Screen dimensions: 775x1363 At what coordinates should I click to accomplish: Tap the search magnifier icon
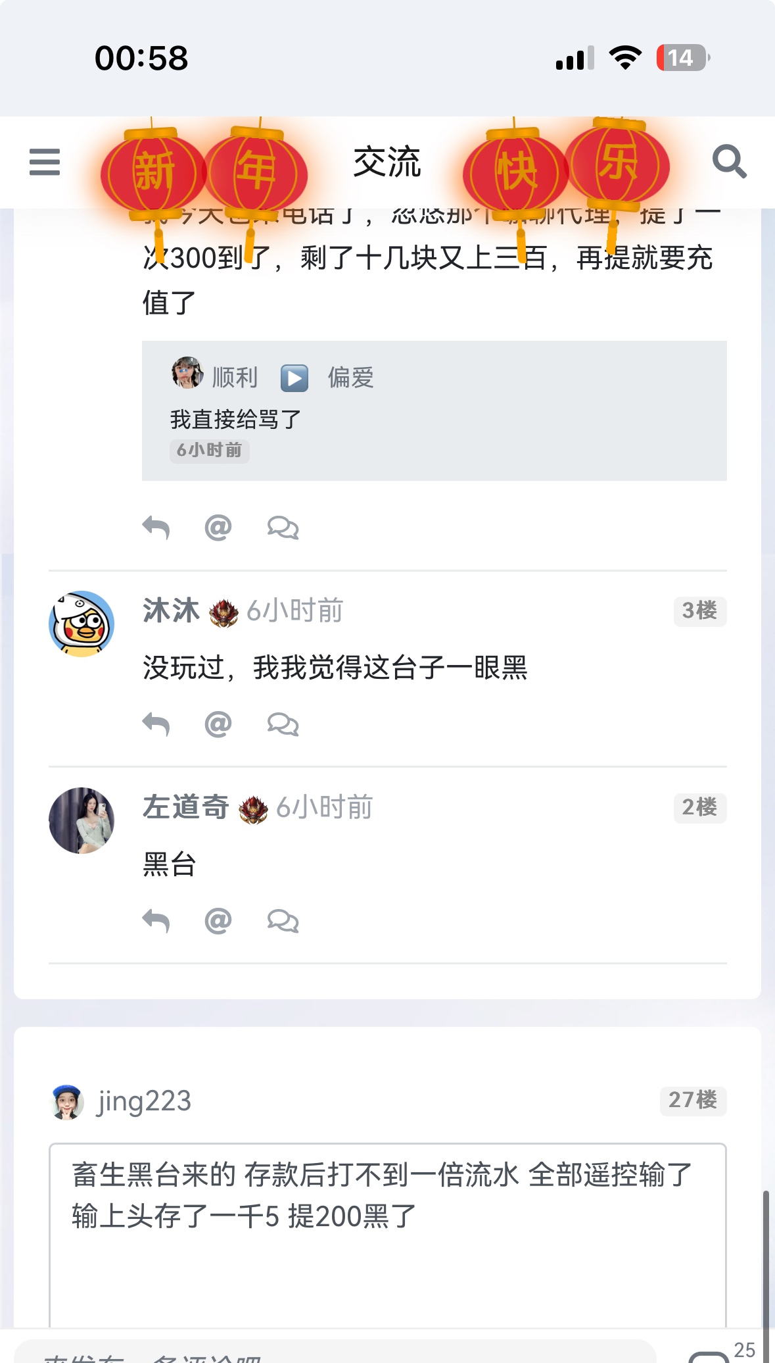pyautogui.click(x=729, y=162)
